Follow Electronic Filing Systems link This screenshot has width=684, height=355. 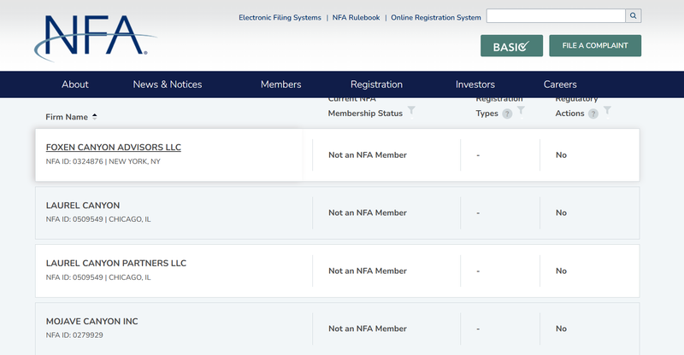click(280, 18)
